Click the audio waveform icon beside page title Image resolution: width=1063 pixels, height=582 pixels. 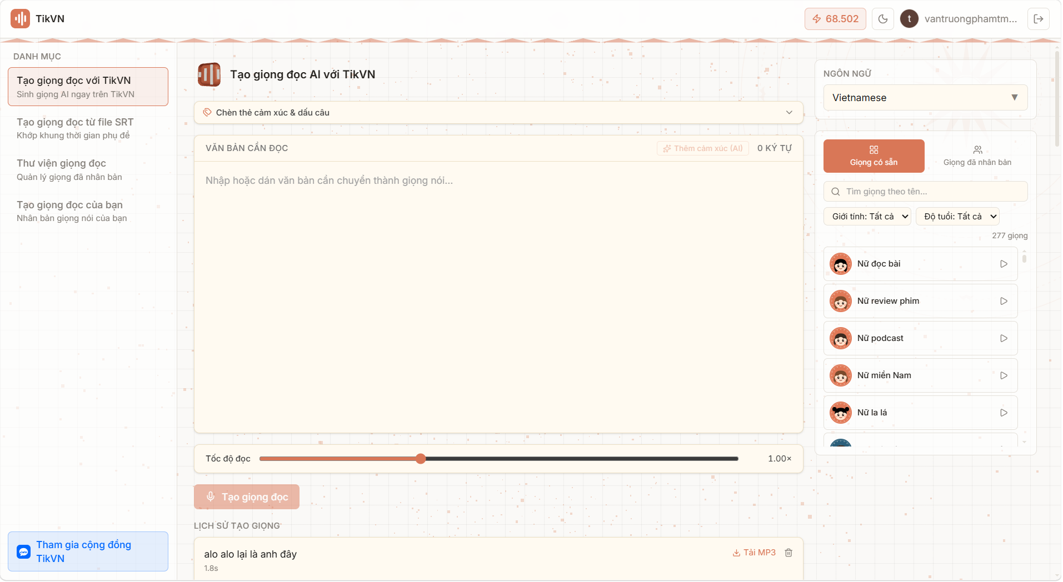click(209, 74)
